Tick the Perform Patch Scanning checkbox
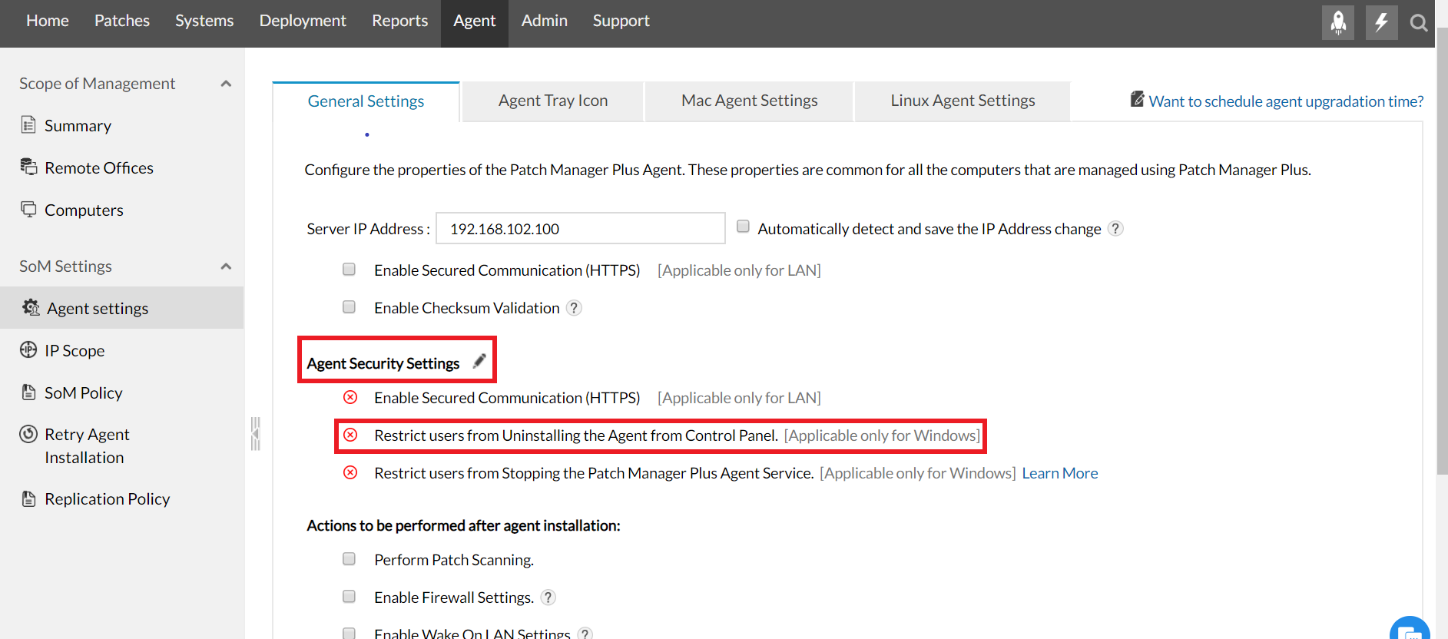Screen dimensions: 1448x639 pos(349,559)
